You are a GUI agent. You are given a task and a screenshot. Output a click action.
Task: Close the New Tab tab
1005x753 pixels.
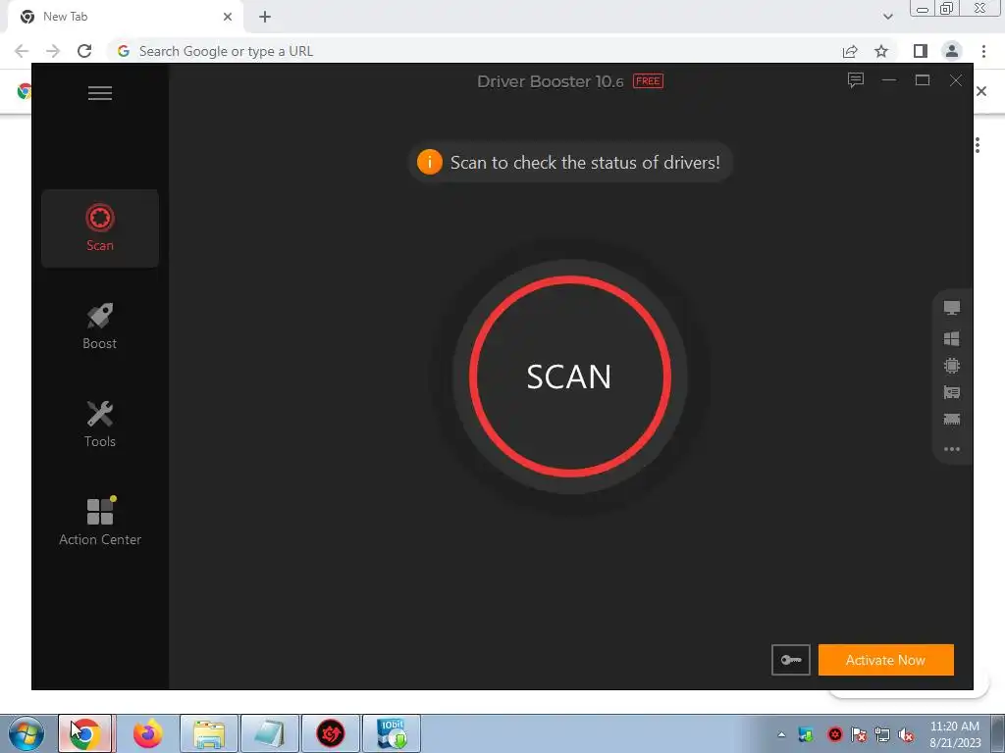click(x=228, y=17)
